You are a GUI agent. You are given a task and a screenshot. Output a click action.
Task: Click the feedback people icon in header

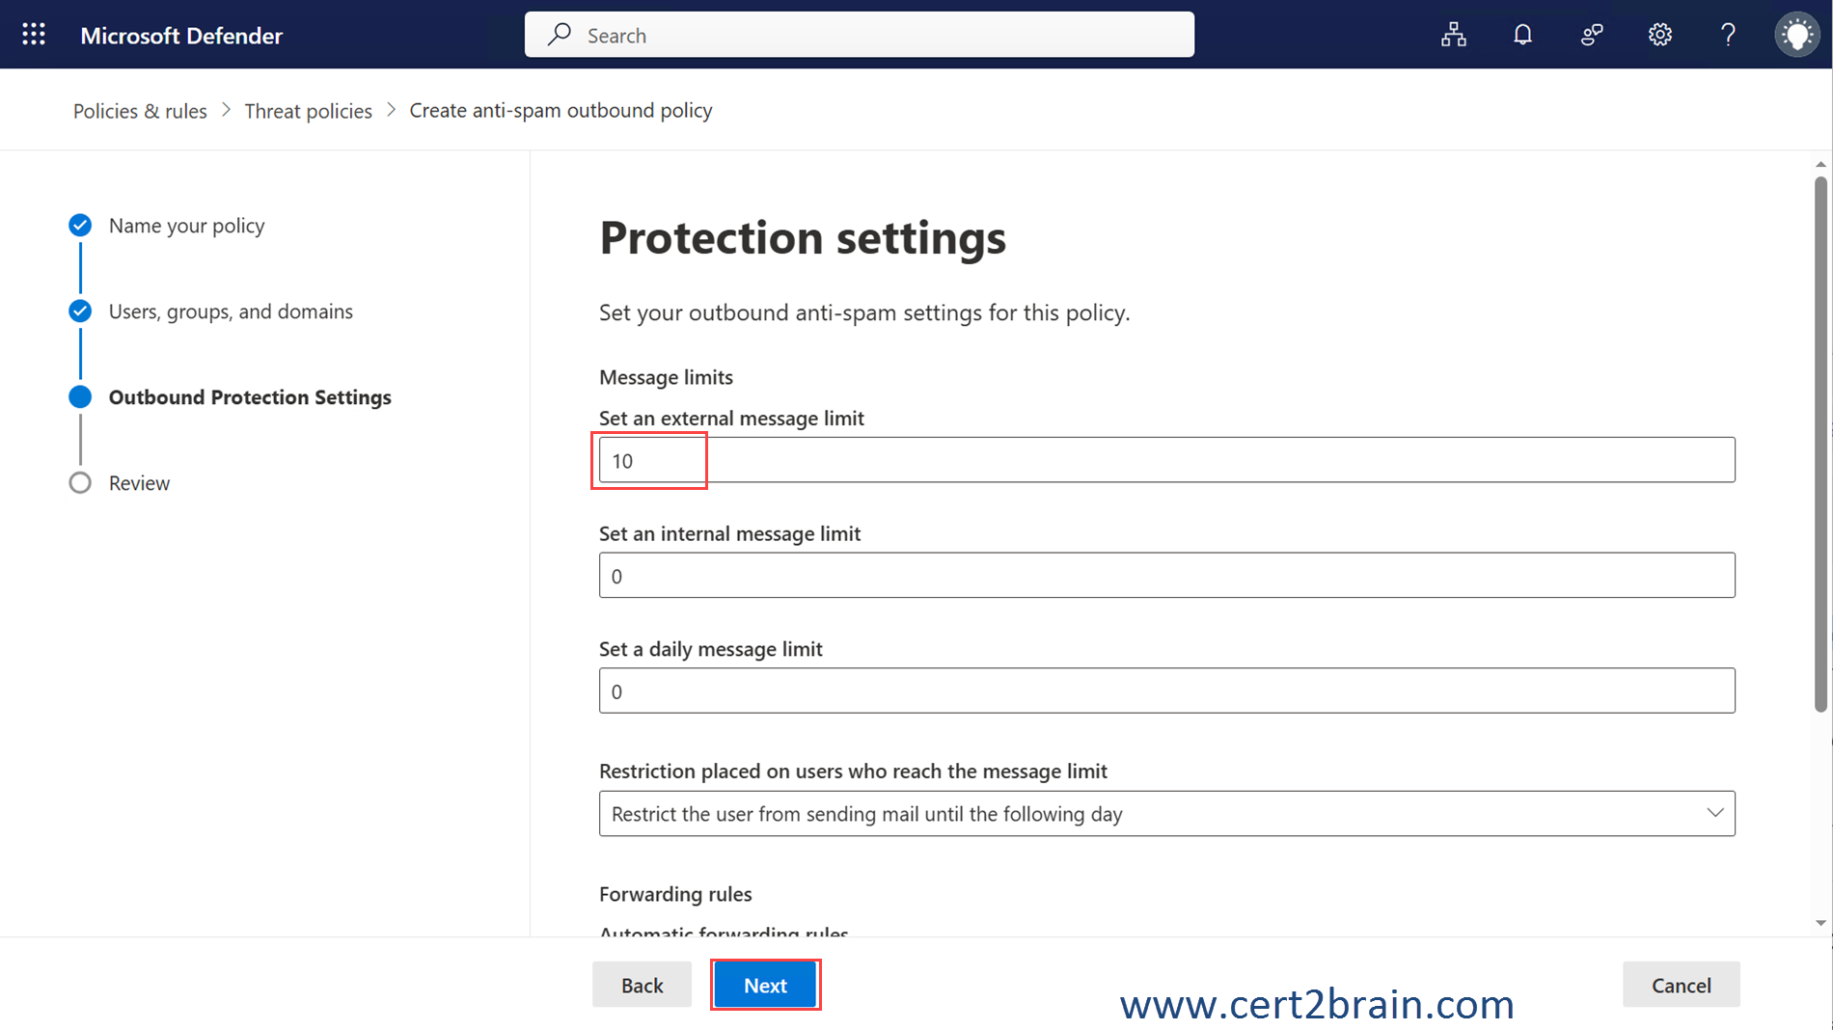[1592, 35]
